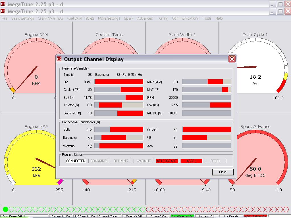291x218 pixels.
Task: Open the File menu
Action: (5, 18)
